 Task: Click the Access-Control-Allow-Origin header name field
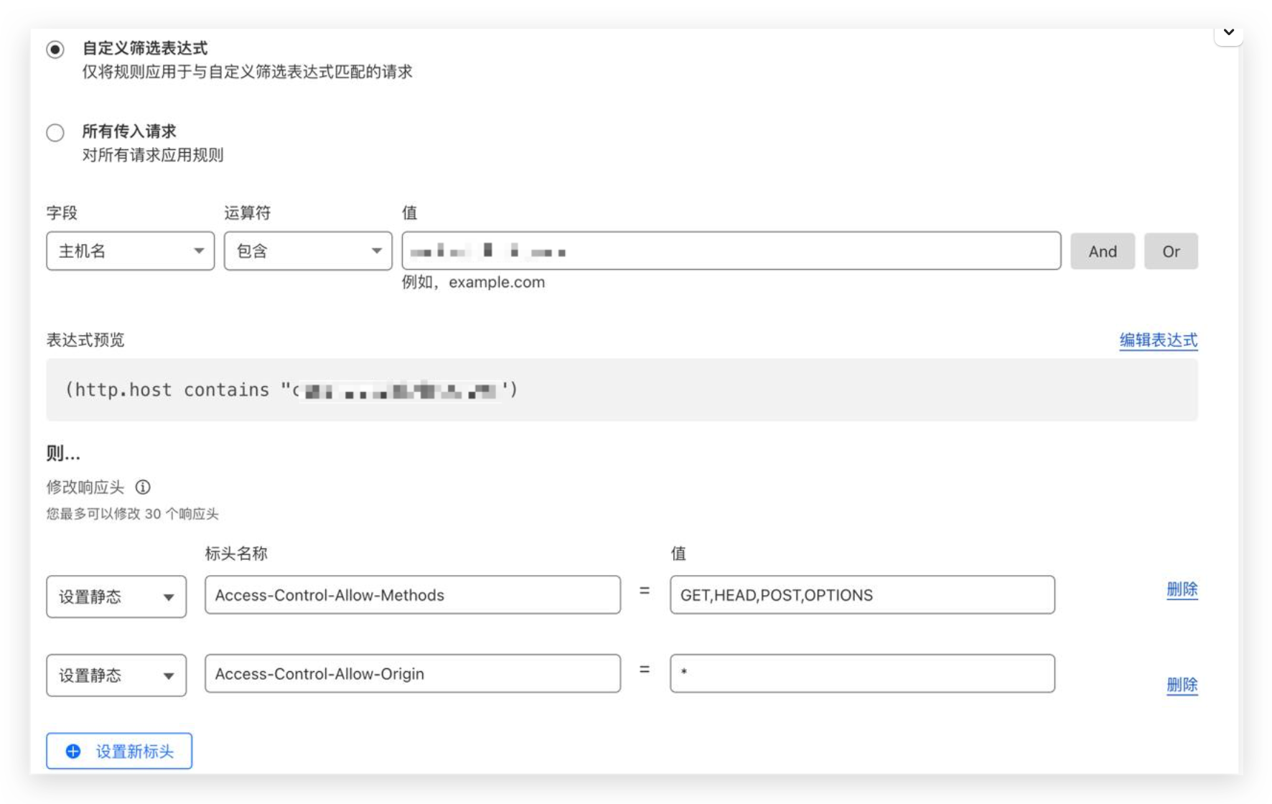click(413, 673)
